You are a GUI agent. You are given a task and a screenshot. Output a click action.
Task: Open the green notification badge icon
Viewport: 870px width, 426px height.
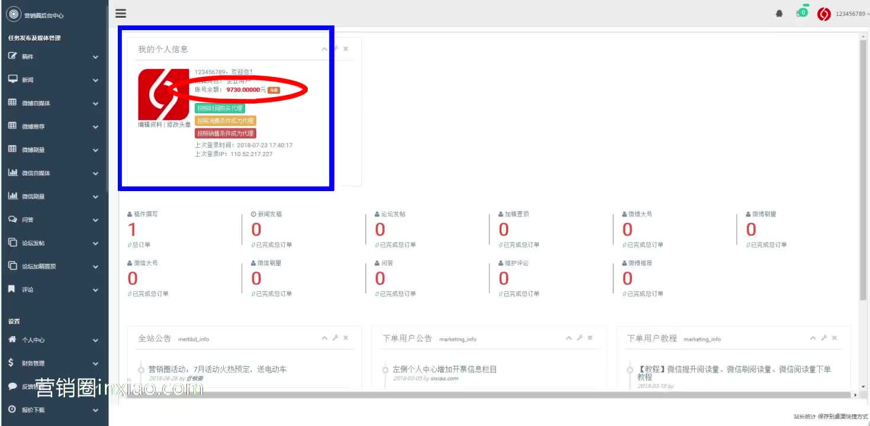tap(803, 12)
